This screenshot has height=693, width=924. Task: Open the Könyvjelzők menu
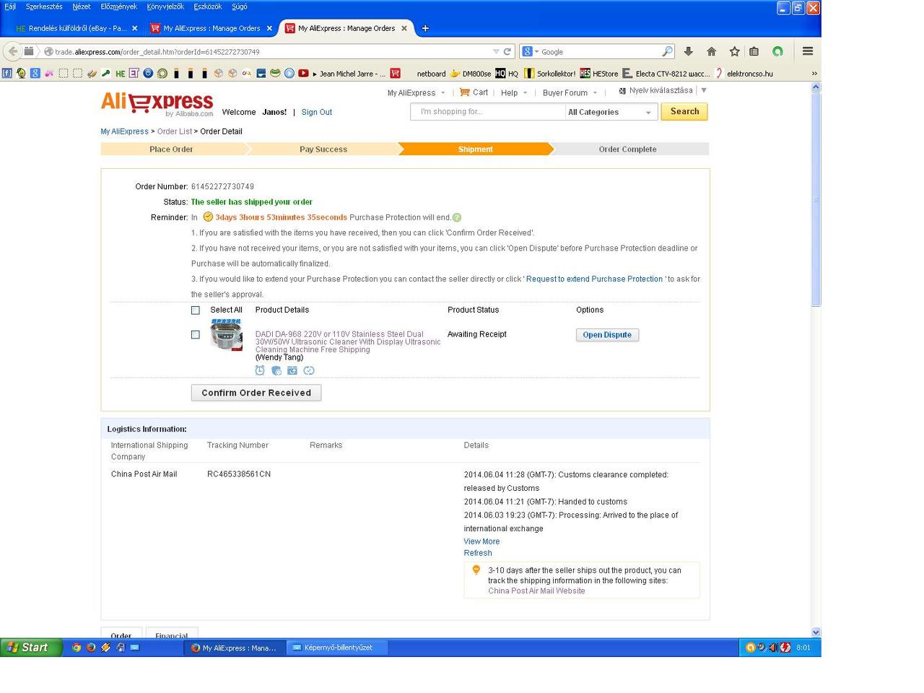(165, 6)
